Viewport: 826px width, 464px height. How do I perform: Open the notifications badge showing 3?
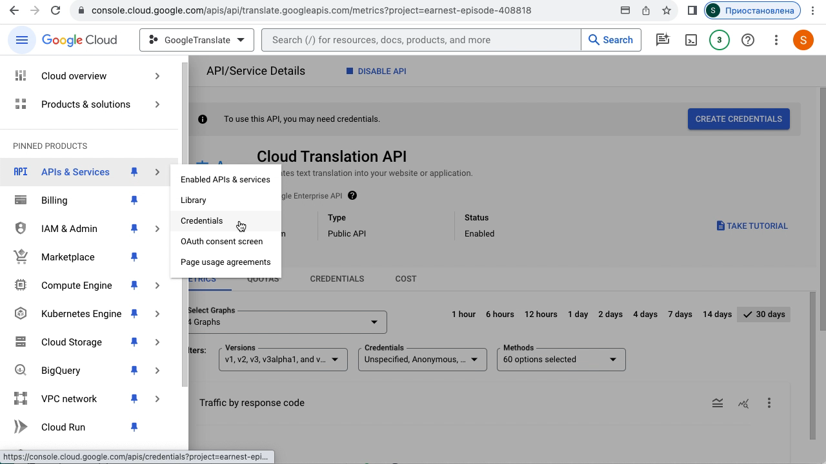[x=720, y=40]
